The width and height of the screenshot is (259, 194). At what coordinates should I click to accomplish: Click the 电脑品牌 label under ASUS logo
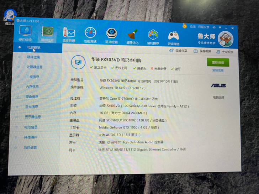click(x=218, y=97)
